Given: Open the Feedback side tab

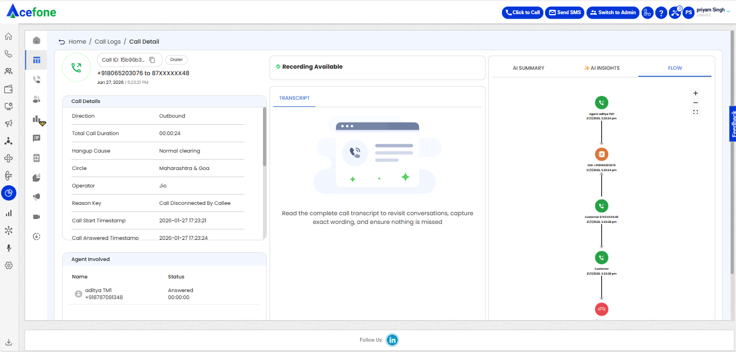Looking at the screenshot, I should click(732, 124).
